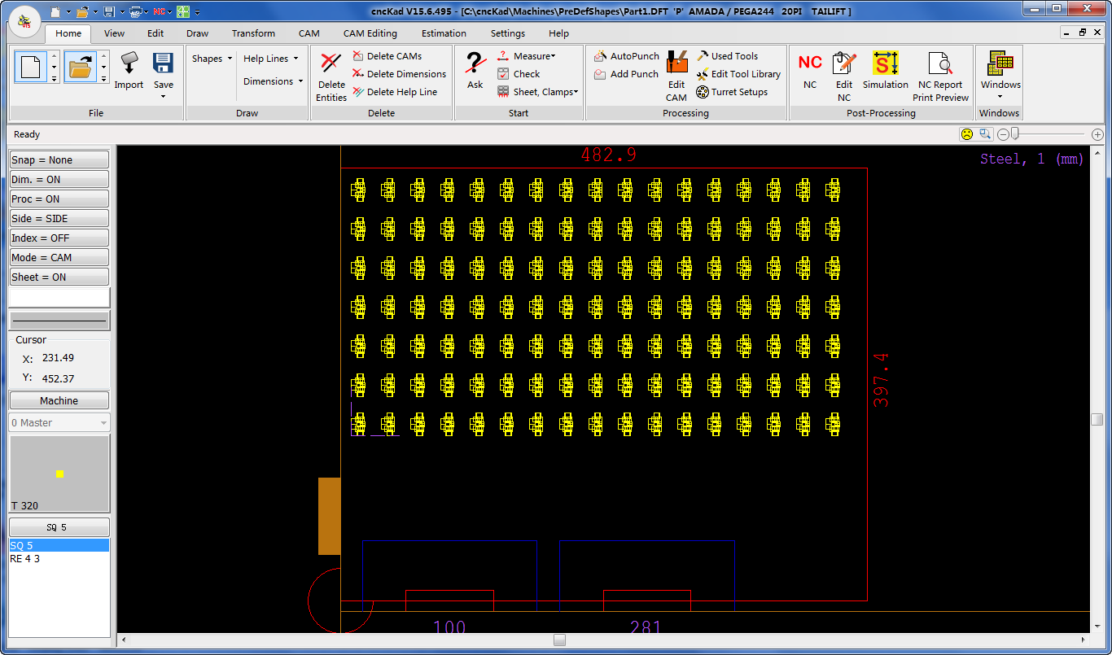Click the Save icon in quick access toolbar

tap(108, 12)
